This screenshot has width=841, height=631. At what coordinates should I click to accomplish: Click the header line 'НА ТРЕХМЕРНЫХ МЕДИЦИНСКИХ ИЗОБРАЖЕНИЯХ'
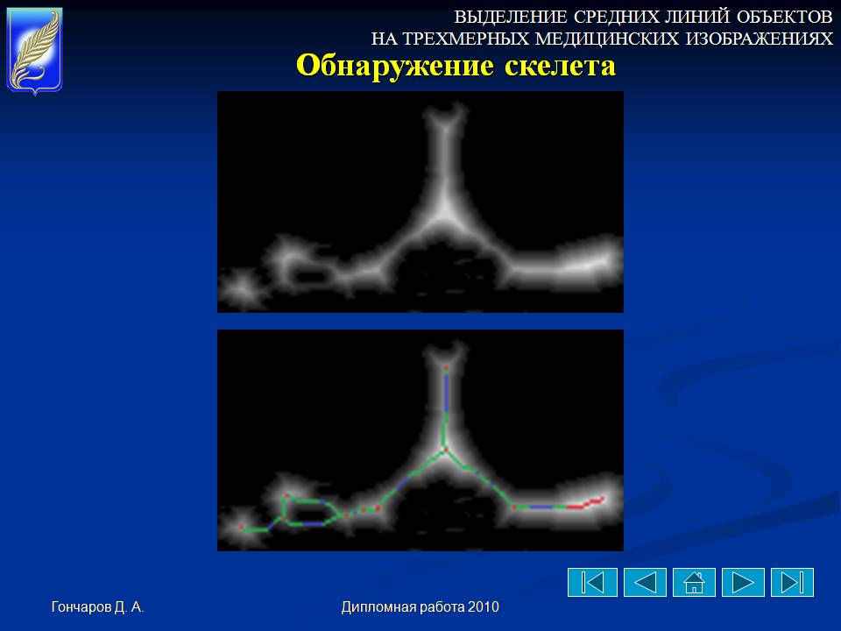tap(603, 39)
